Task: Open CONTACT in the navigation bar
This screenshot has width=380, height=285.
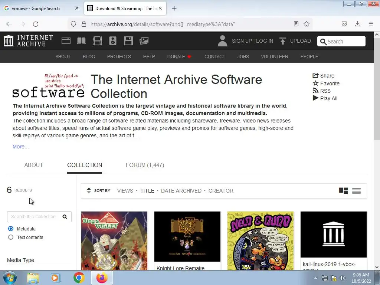Action: 215,56
